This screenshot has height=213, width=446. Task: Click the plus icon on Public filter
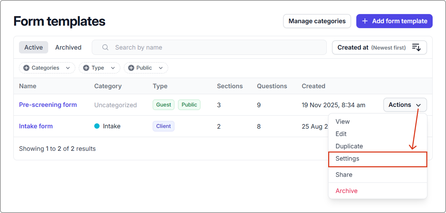131,68
